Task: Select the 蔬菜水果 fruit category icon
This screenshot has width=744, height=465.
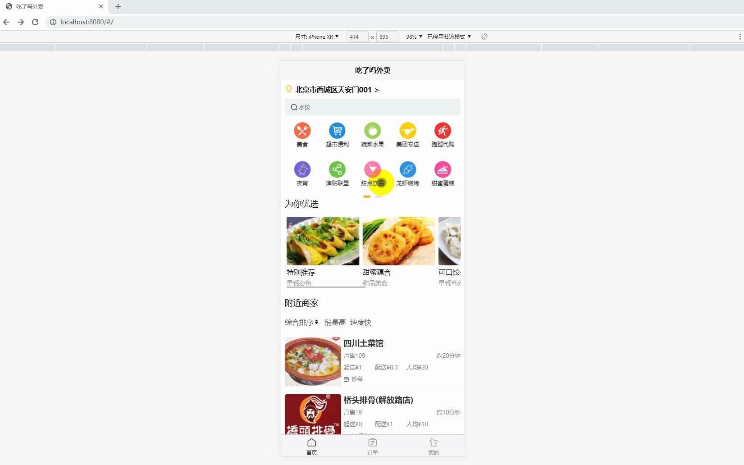Action: (x=372, y=131)
